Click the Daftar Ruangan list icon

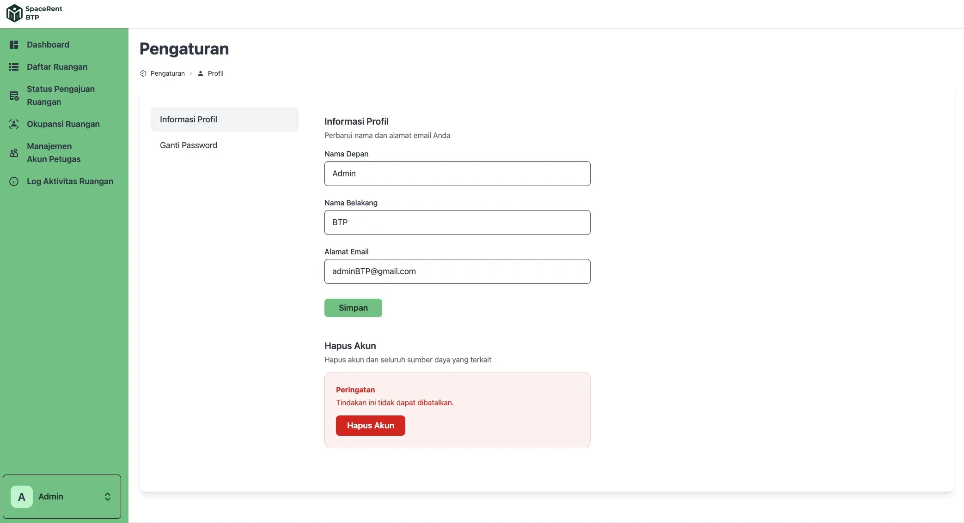tap(14, 67)
